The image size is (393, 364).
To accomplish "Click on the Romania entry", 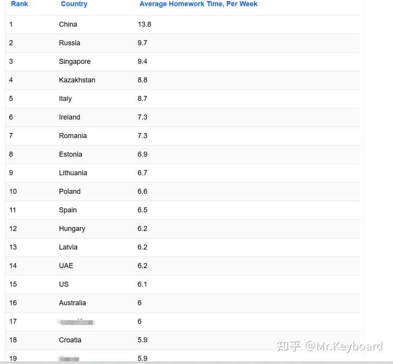I will tap(73, 136).
